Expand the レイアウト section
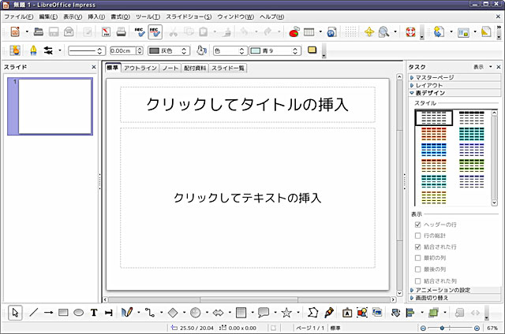Image resolution: width=505 pixels, height=334 pixels. [454, 85]
